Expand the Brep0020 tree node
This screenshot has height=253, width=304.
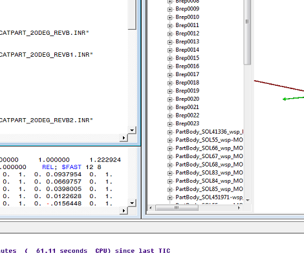pos(170,99)
